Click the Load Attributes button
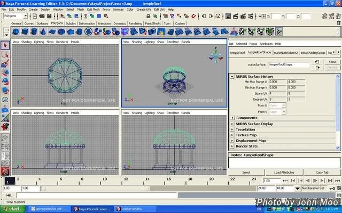 (284, 173)
